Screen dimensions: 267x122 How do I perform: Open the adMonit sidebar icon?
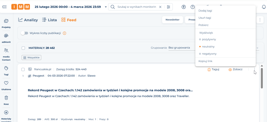pos(6,36)
